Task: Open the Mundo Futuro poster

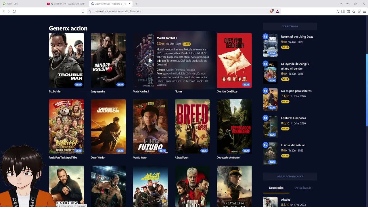Action: click(x=150, y=126)
